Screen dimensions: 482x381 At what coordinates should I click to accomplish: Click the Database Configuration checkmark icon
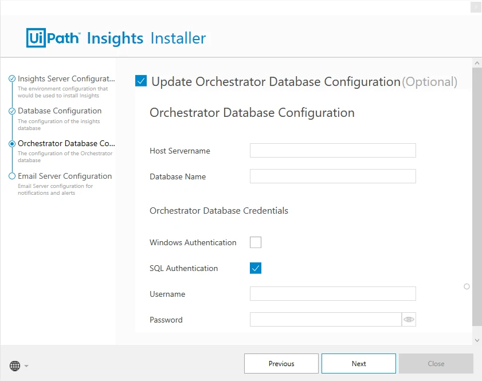(x=12, y=111)
